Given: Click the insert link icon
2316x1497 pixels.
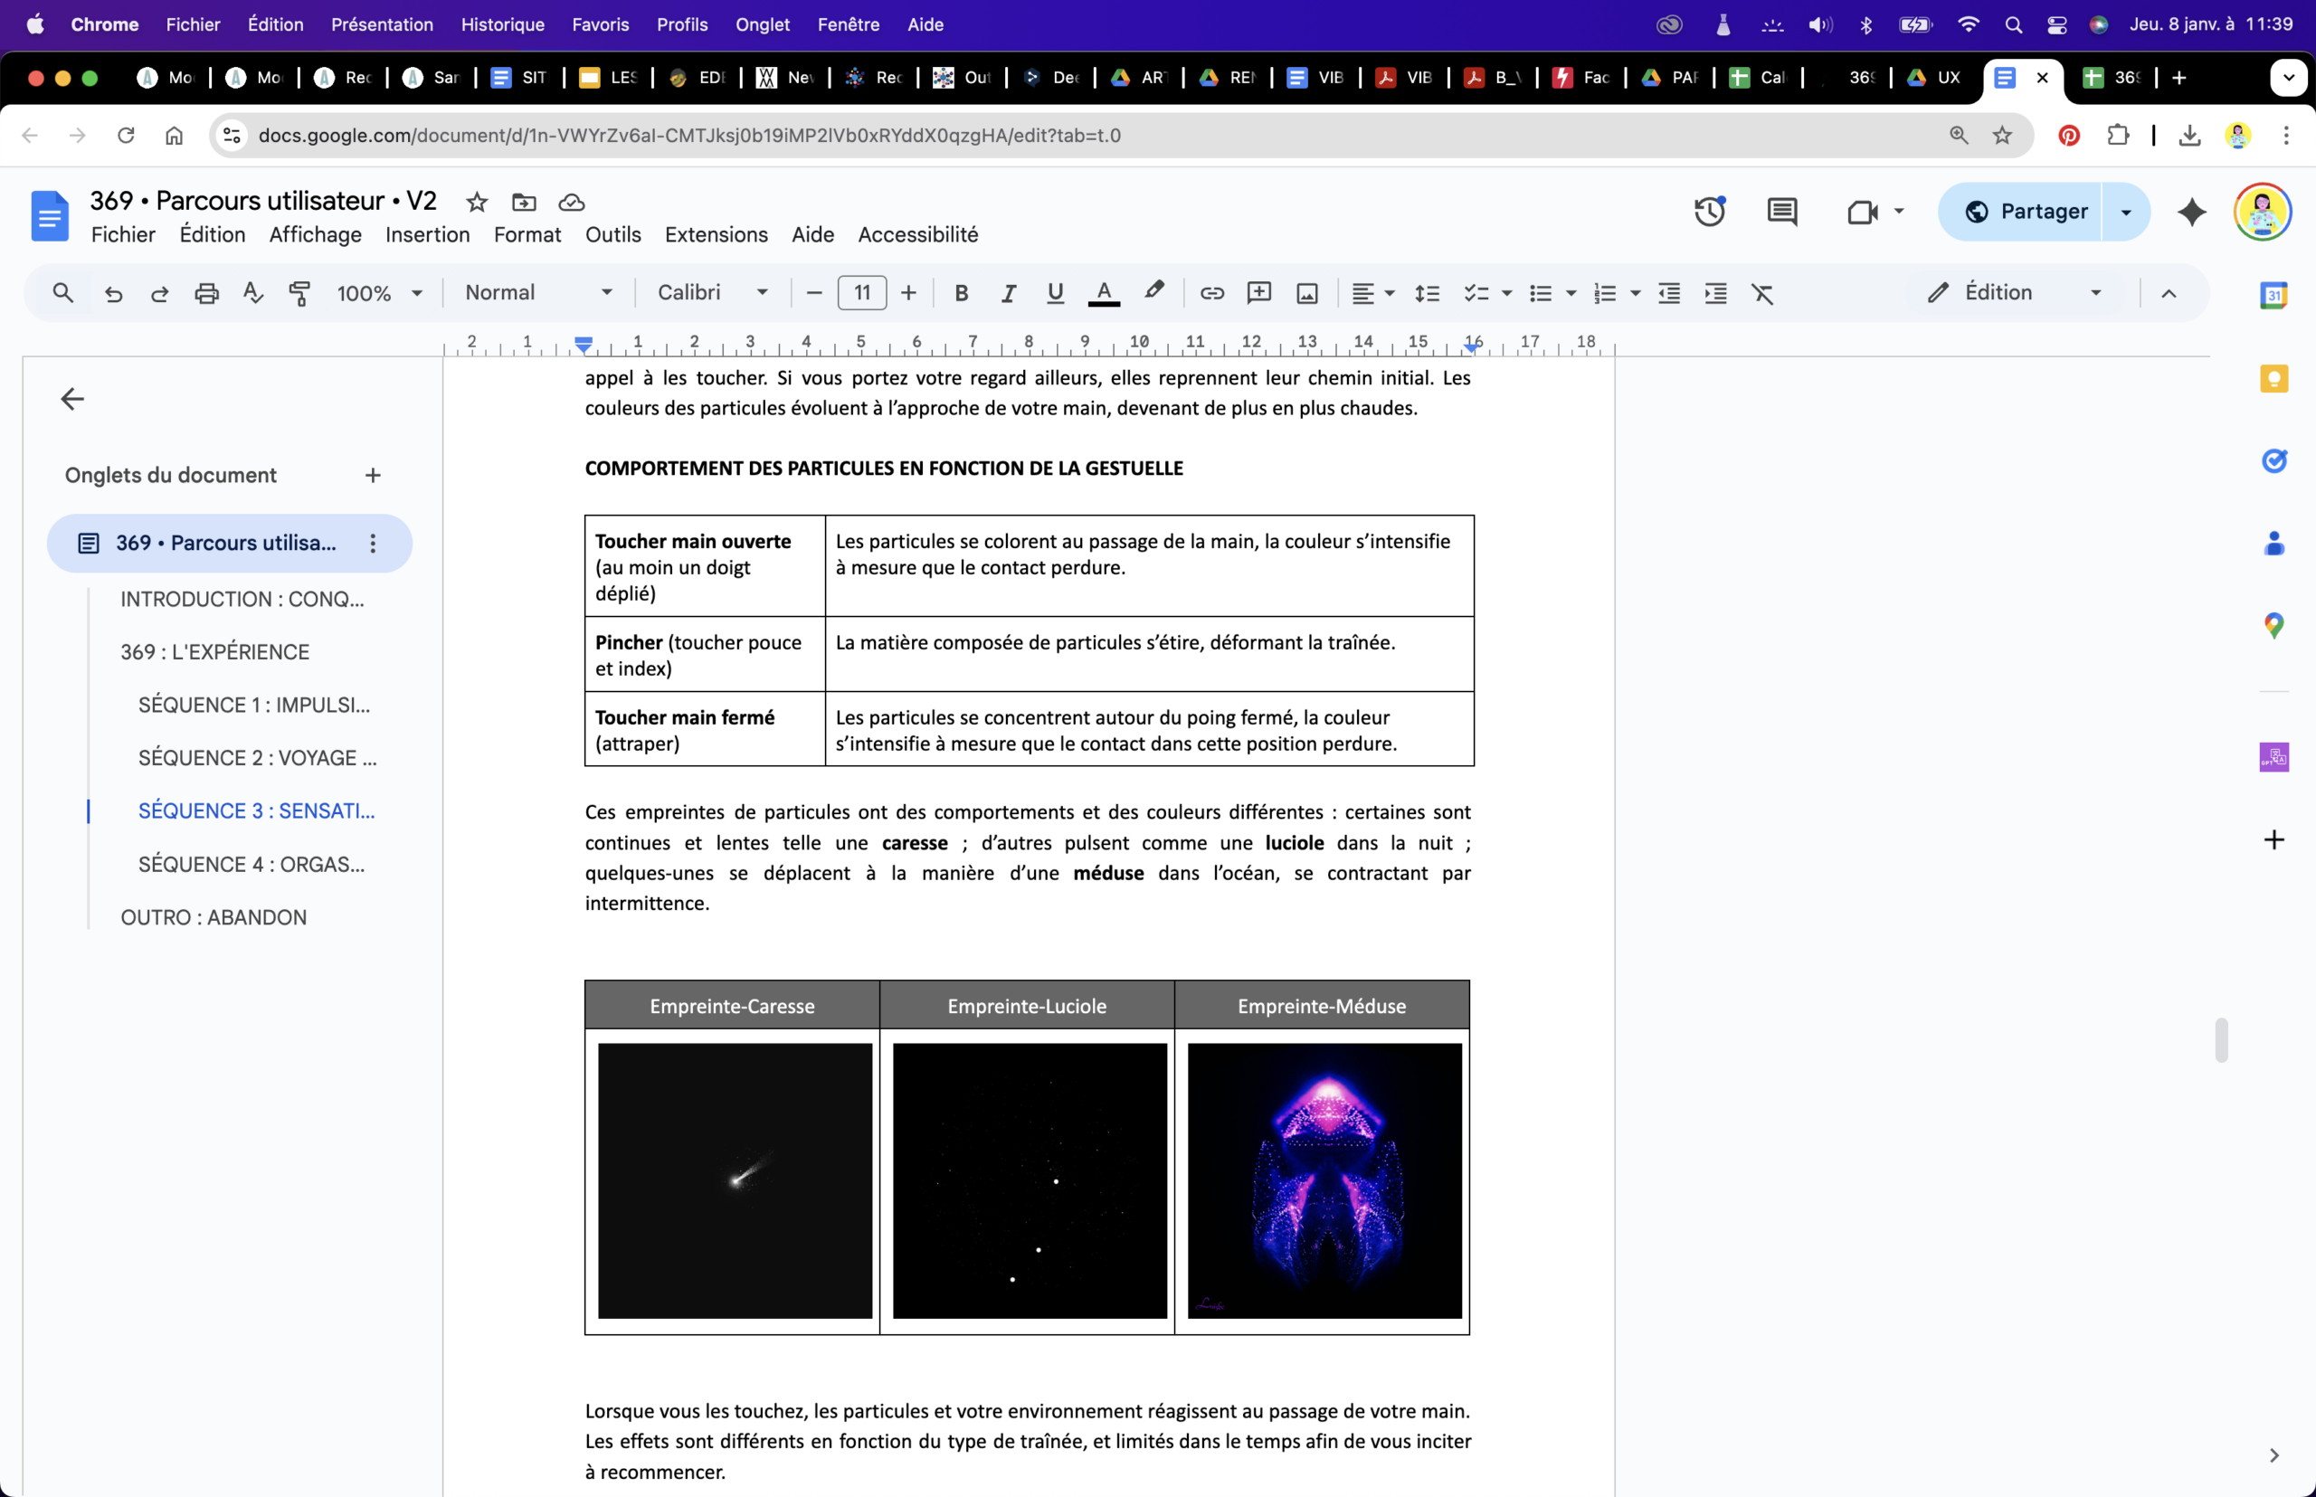Looking at the screenshot, I should (x=1211, y=292).
